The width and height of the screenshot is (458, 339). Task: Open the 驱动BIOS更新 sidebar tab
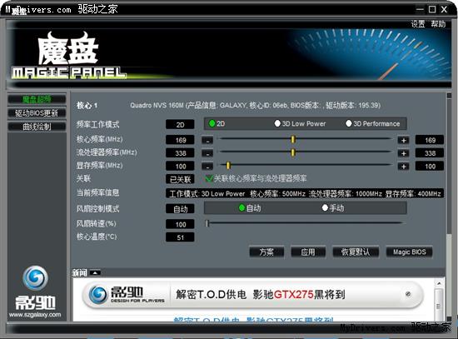tap(37, 113)
